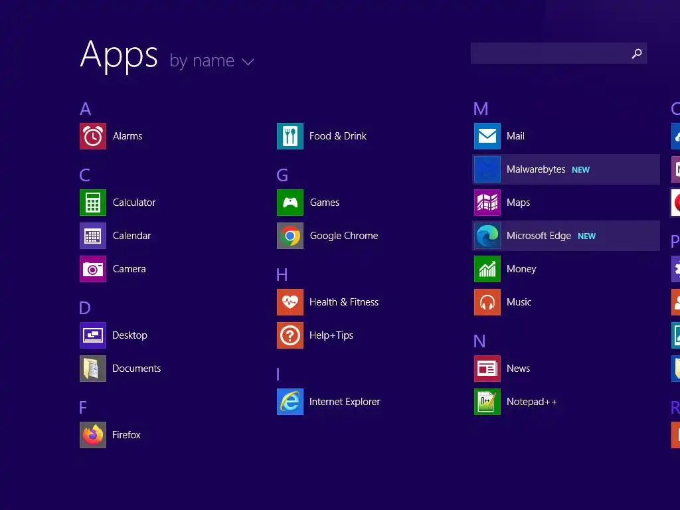Click the 'Firefox' label text

coord(126,435)
